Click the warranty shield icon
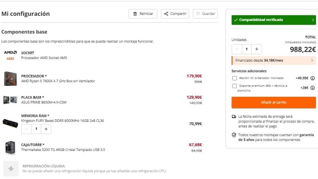The height and width of the screenshot is (179, 318). point(234,135)
